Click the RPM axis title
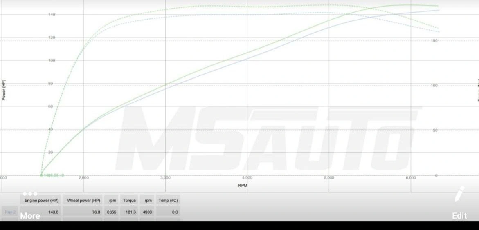Image resolution: width=479 pixels, height=230 pixels. pos(243,185)
